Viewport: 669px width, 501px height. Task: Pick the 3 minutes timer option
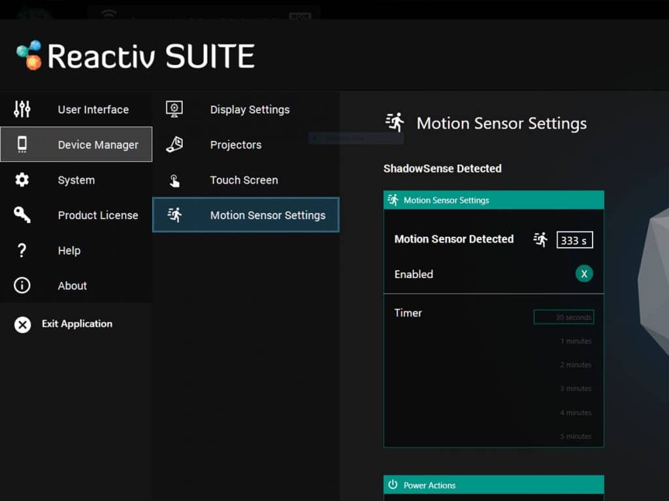click(576, 389)
